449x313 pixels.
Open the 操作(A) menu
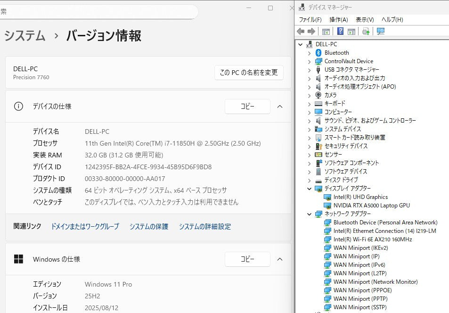point(338,20)
